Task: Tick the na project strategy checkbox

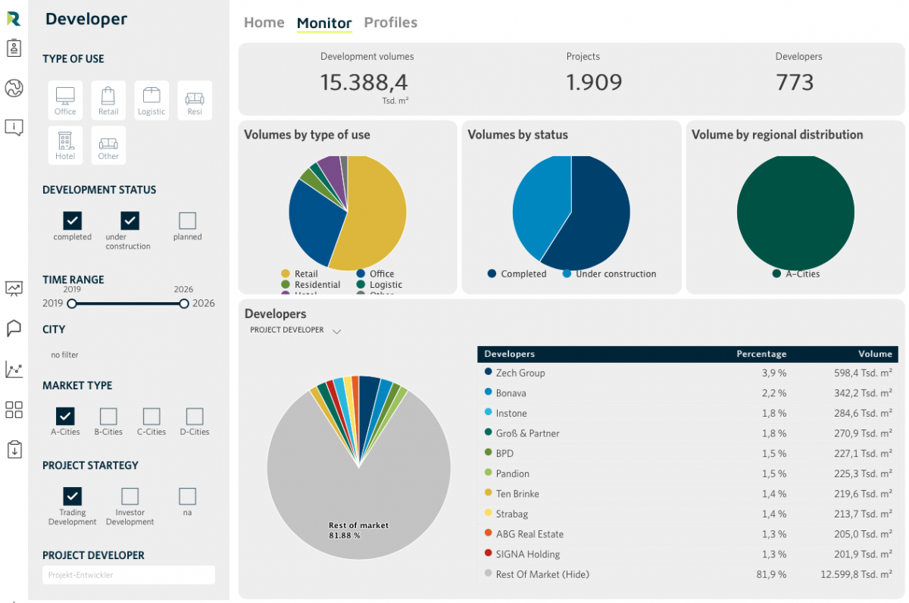Action: coord(187,496)
